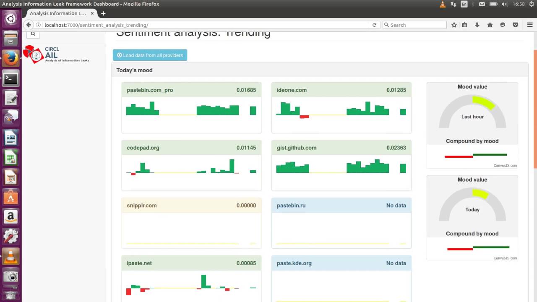537x302 pixels.
Task: Open Pocket icon in Firefox toolbar
Action: pyautogui.click(x=516, y=25)
